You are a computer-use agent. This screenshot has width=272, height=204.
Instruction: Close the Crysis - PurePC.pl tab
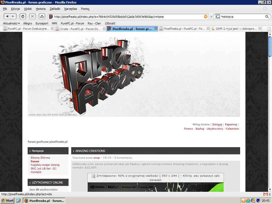[x=104, y=29]
